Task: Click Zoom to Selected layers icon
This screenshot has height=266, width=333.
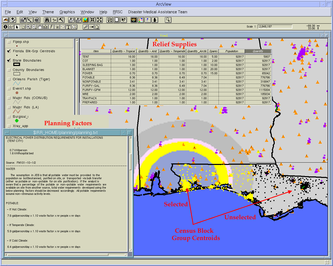Action: pyautogui.click(x=85, y=20)
